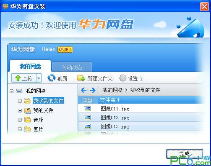Go forward with the right arrow
Screen dimensions: 211x166
[93, 90]
